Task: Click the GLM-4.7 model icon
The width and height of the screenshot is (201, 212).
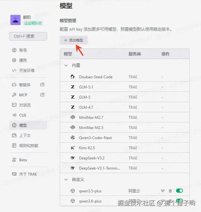Action: click(73, 107)
